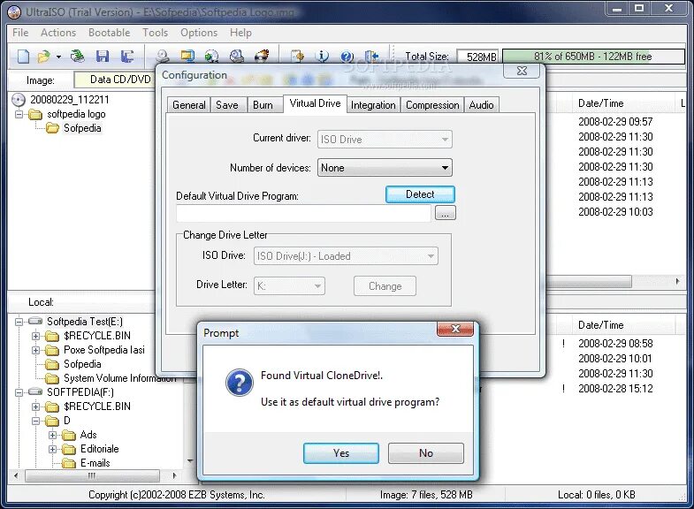Click Yes in the Prompt dialog

click(x=340, y=453)
